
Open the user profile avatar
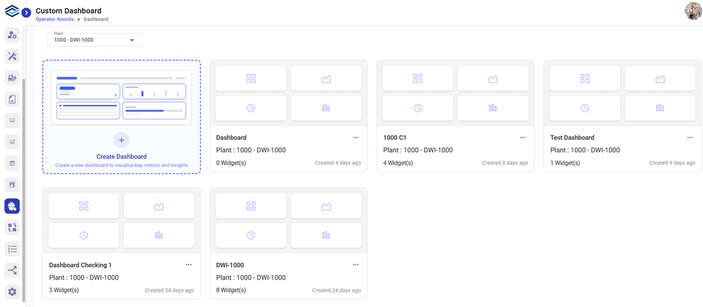(x=693, y=11)
